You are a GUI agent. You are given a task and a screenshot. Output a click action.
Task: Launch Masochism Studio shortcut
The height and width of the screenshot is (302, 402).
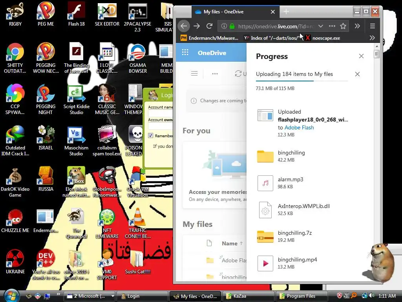click(x=76, y=141)
